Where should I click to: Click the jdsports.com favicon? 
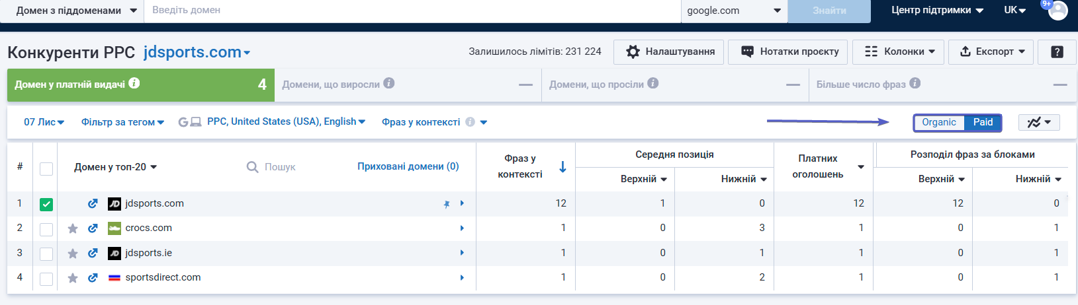pyautogui.click(x=114, y=204)
